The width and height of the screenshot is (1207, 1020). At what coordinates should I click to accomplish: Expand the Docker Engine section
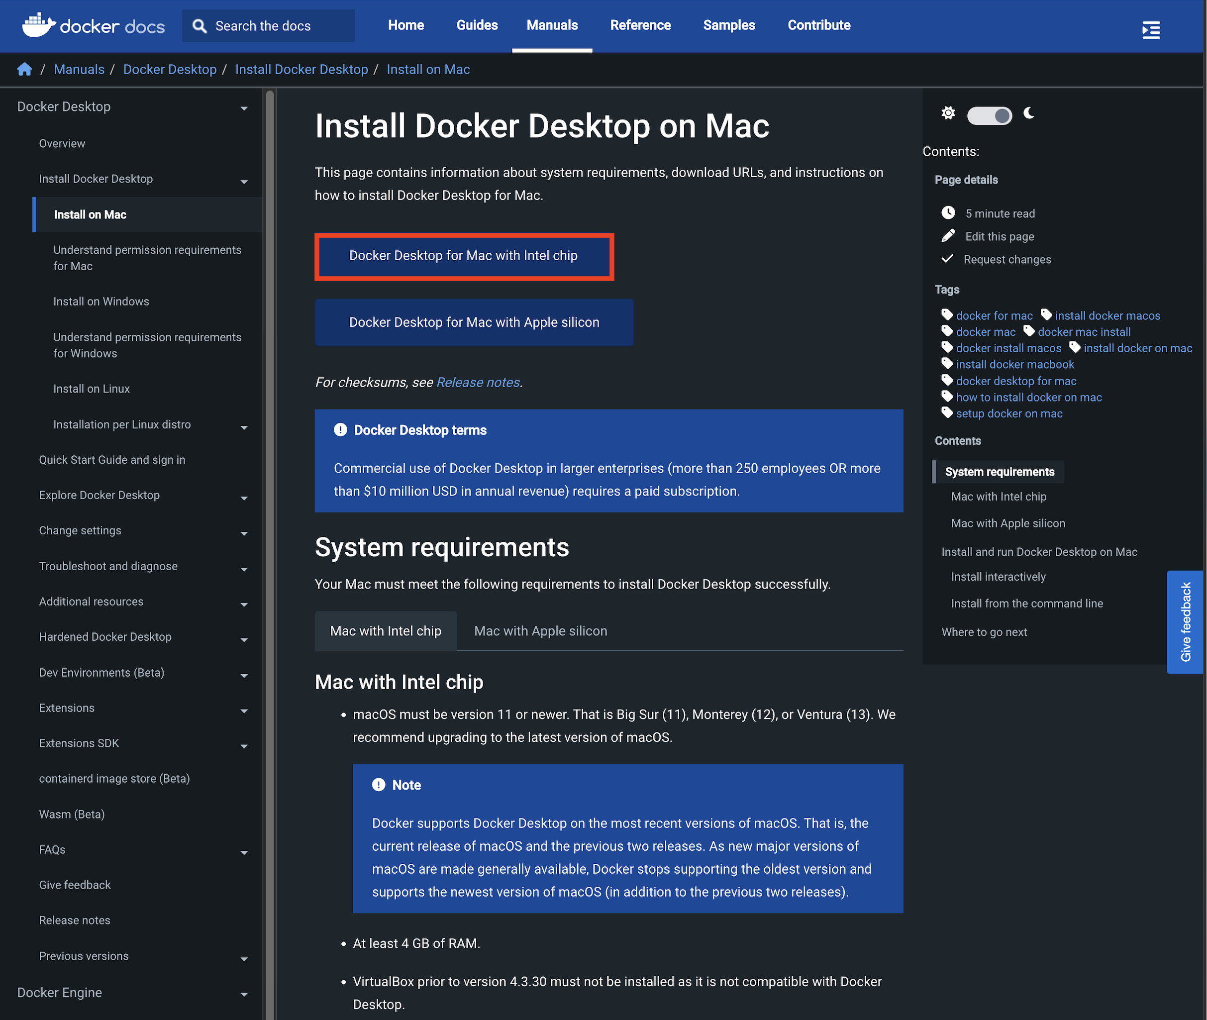tap(244, 994)
